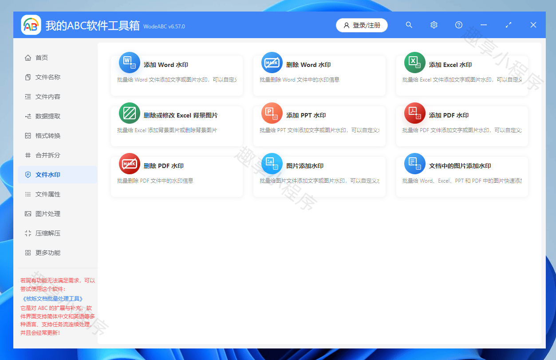Click the file icon beside 文件名称

click(28, 77)
